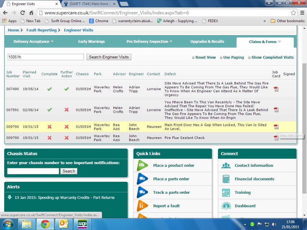This screenshot has width=307, height=230.
Task: Click Complete green tick for job 007591
Action: click(49, 110)
